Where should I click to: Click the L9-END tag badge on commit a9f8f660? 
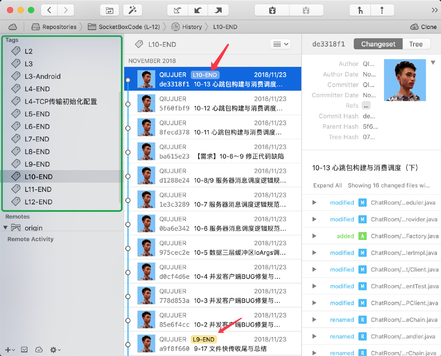click(203, 340)
